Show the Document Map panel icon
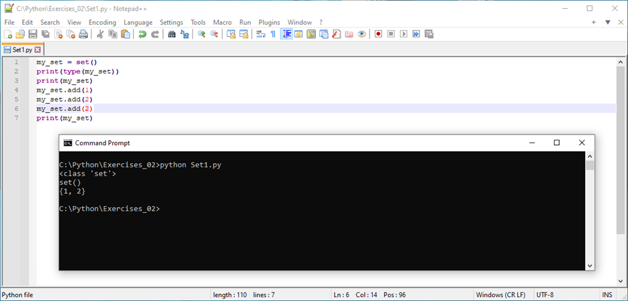 [x=311, y=34]
